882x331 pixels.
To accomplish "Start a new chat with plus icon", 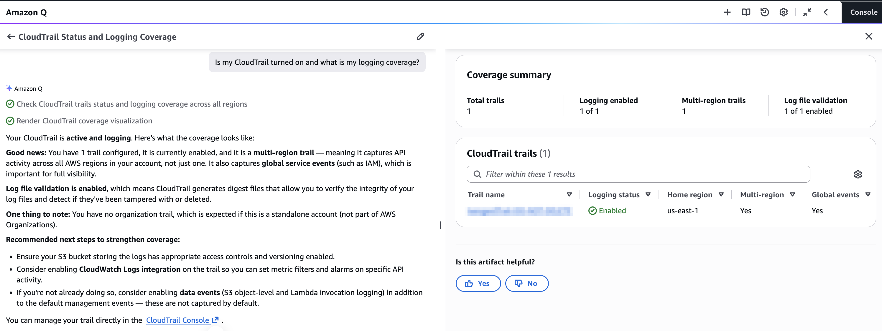I will [x=727, y=12].
